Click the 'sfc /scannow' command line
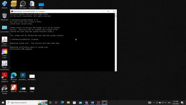The height and width of the screenshot is (105, 186). 24,39
